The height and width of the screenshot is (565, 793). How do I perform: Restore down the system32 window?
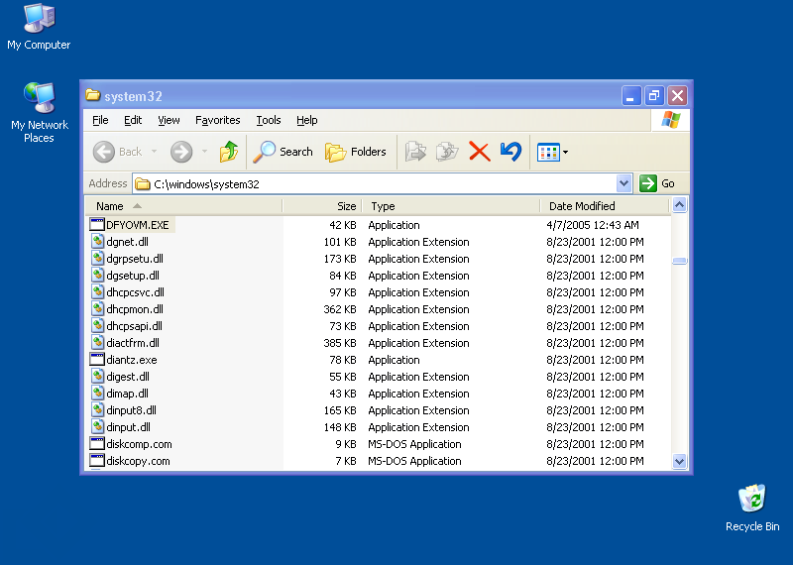coord(654,95)
